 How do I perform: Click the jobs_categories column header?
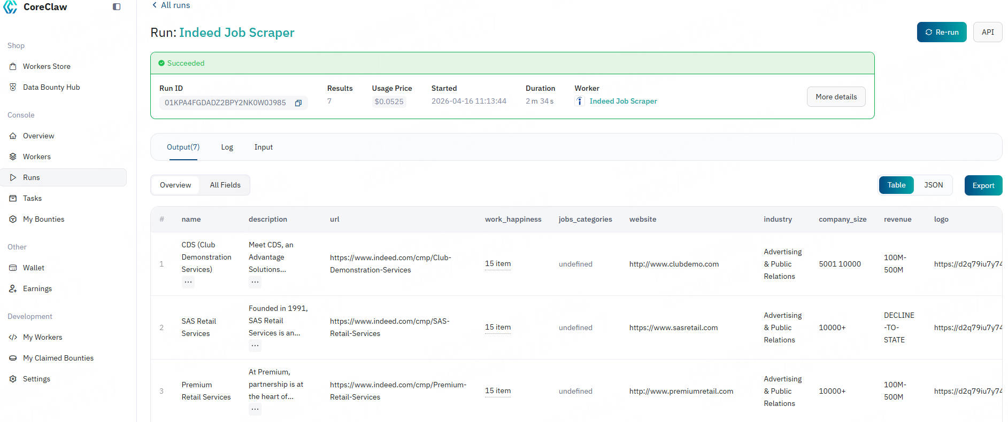(x=585, y=219)
